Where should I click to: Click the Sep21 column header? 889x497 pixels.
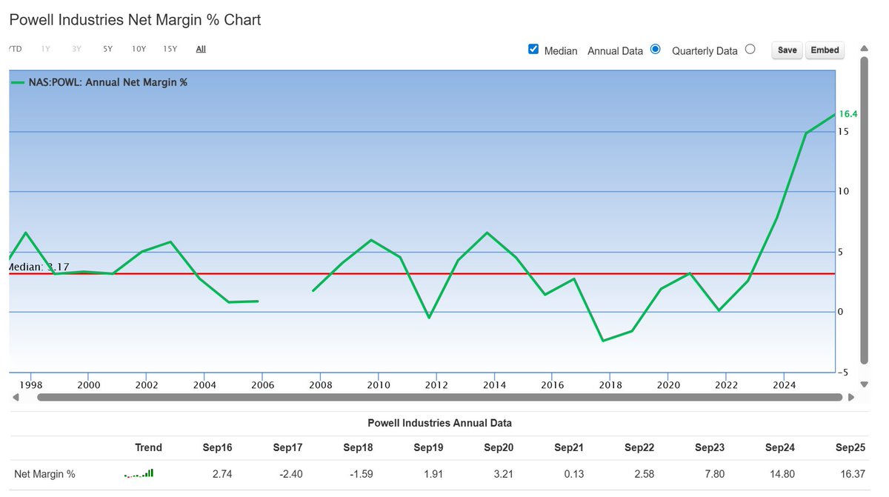point(569,447)
